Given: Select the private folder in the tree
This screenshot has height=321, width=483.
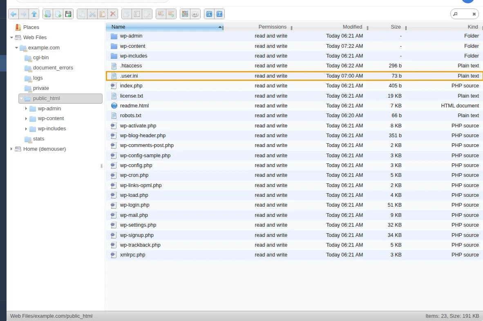Looking at the screenshot, I should 41,88.
